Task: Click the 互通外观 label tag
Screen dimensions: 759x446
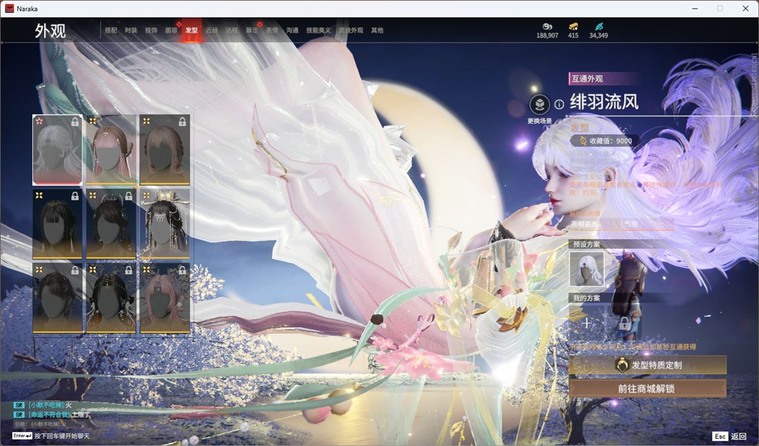Action: click(x=587, y=79)
